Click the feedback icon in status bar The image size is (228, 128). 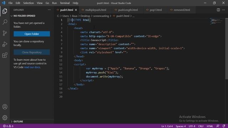coord(218,126)
